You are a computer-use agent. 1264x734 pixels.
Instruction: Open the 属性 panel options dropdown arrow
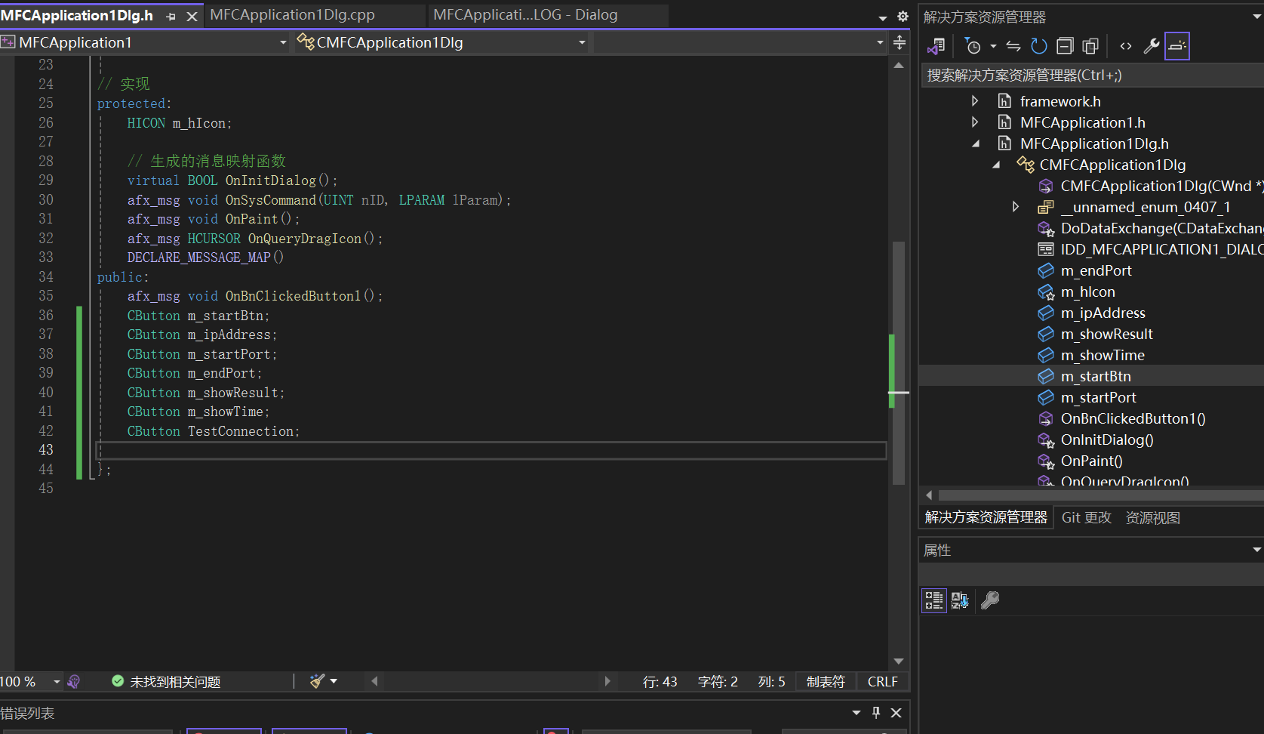pos(1256,550)
